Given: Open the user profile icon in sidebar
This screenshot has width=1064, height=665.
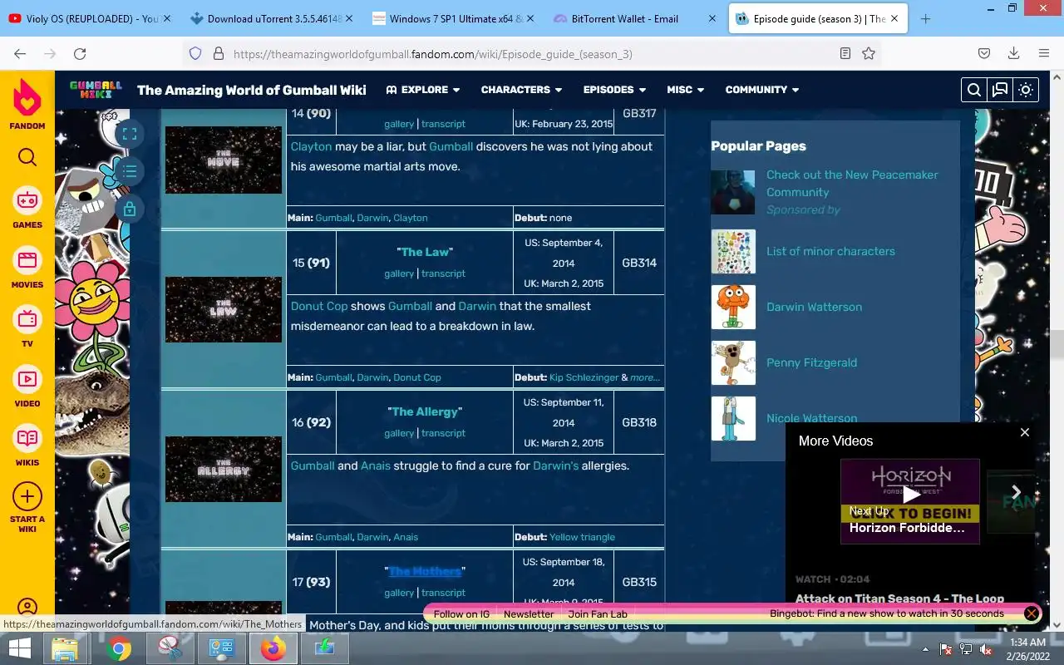Looking at the screenshot, I should tap(27, 608).
